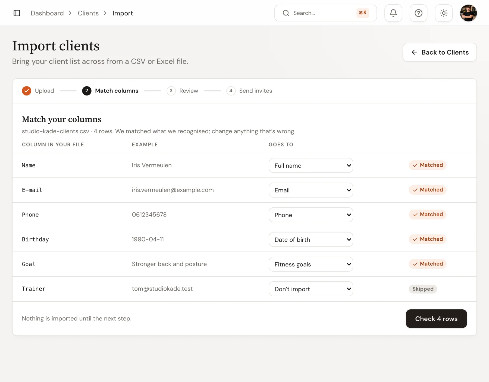Click the 'Goal' column name
This screenshot has width=489, height=382.
[x=29, y=264]
